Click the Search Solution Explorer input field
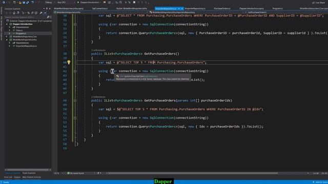 coord(25,17)
